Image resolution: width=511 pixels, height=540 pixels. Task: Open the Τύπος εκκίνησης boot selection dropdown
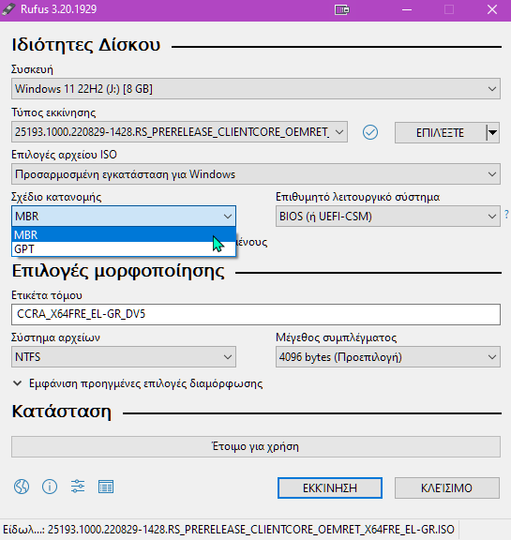pos(179,132)
